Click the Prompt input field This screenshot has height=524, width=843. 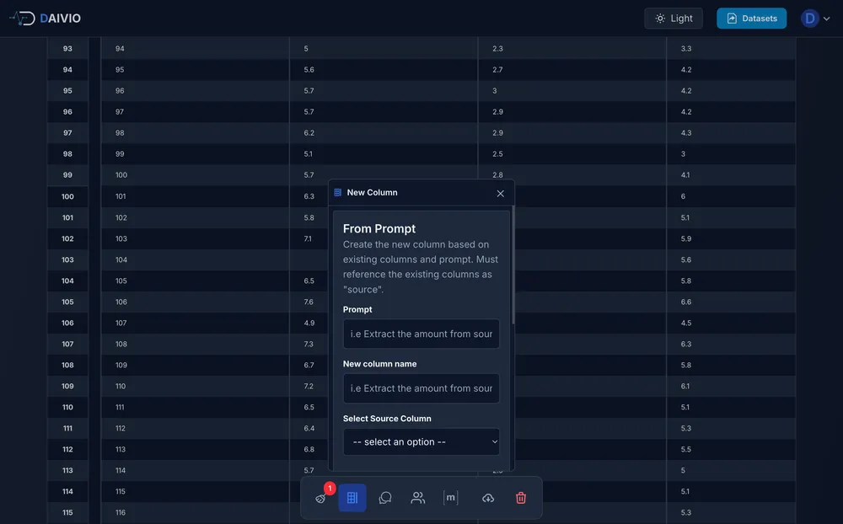coord(421,334)
